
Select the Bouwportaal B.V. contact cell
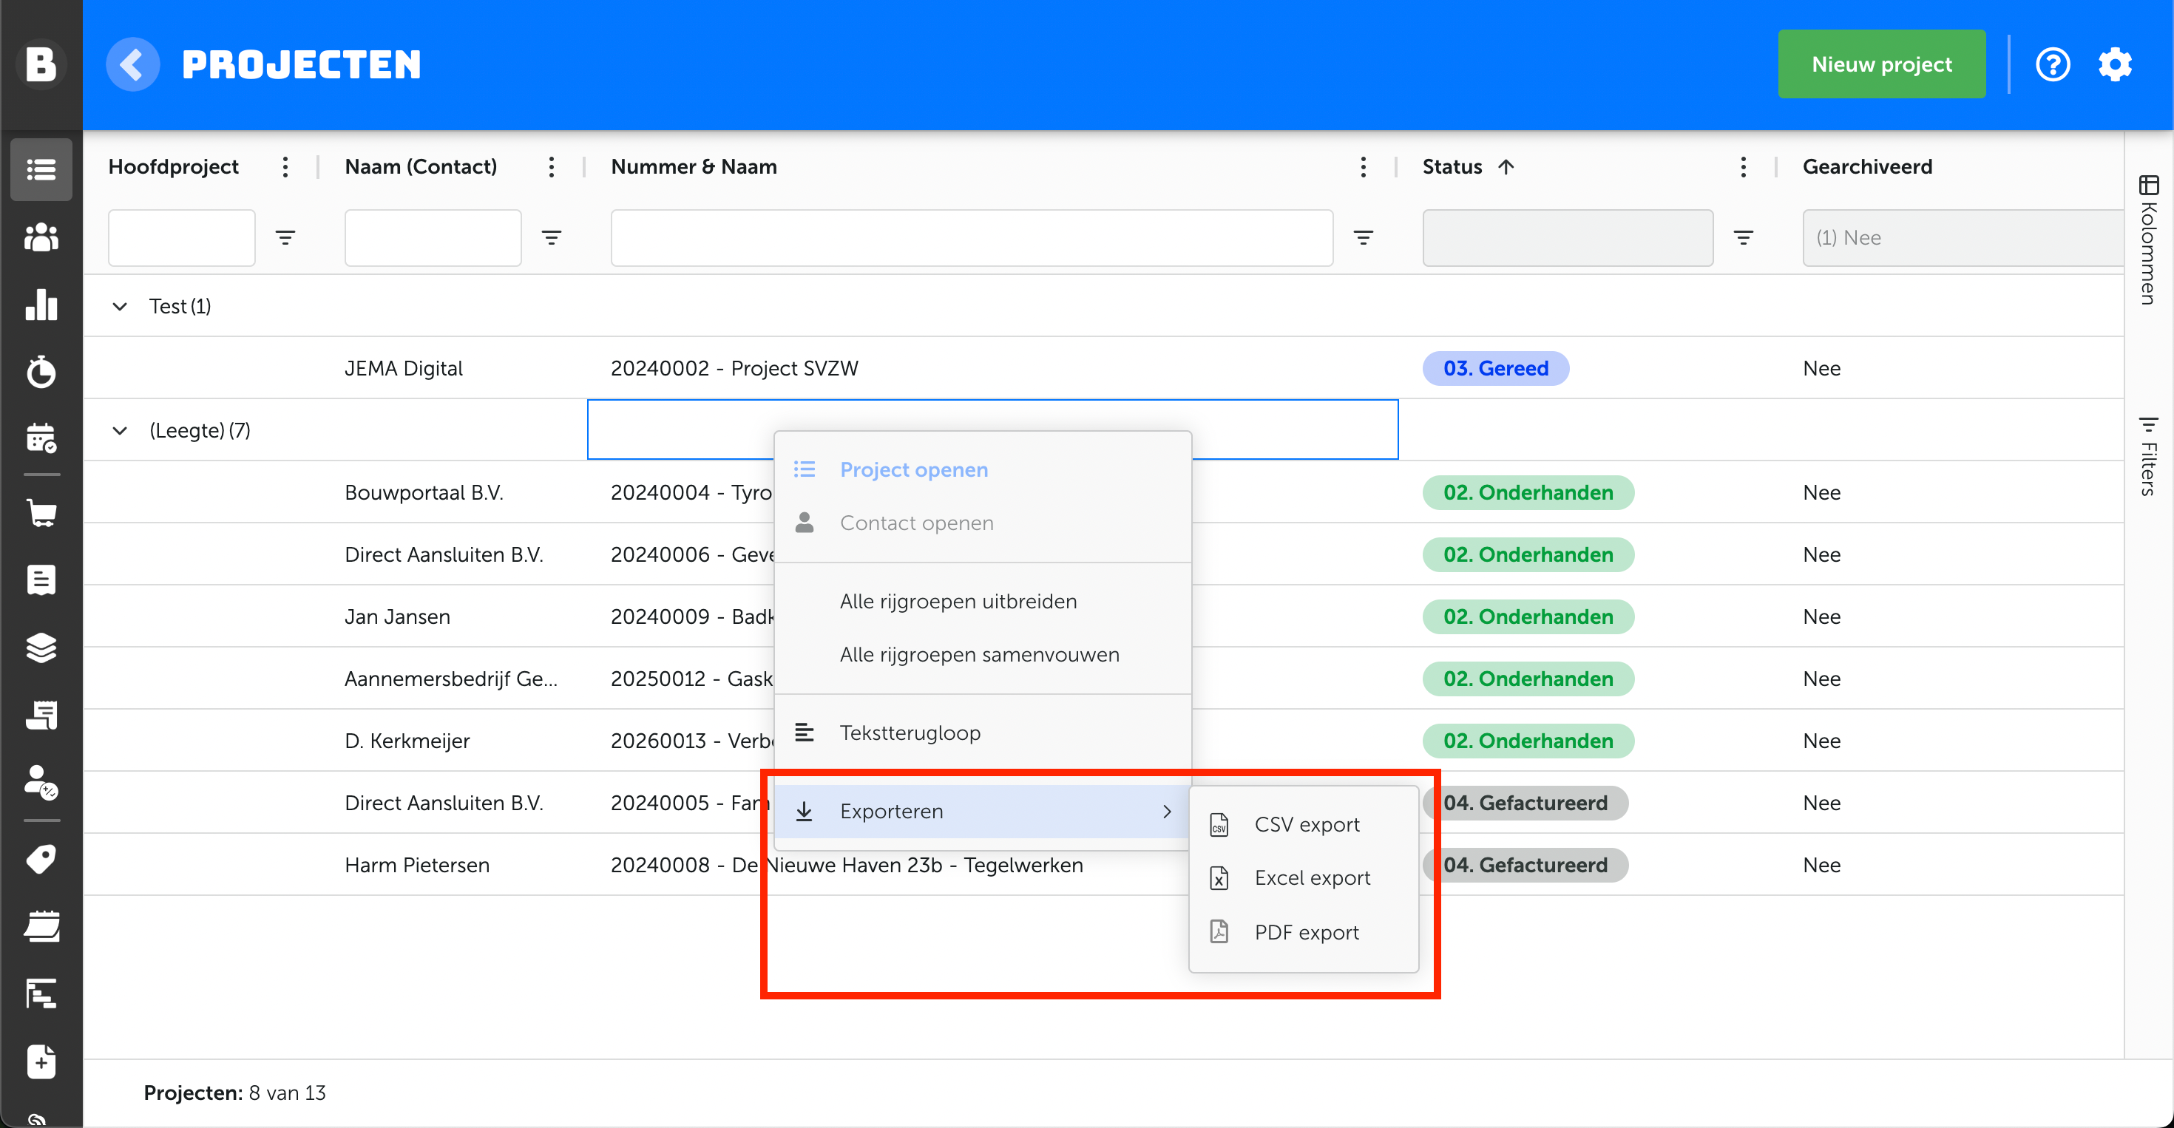pos(424,493)
